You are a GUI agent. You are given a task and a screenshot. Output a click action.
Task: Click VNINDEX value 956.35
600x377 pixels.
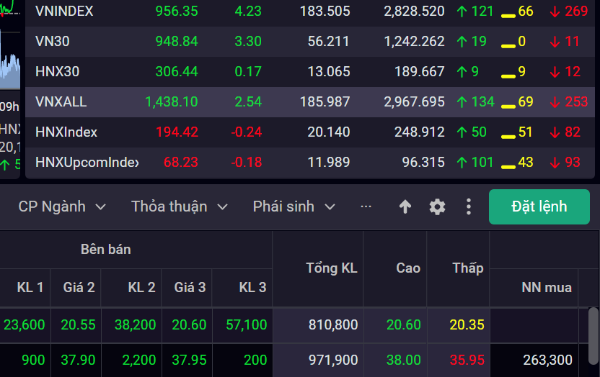tap(177, 12)
